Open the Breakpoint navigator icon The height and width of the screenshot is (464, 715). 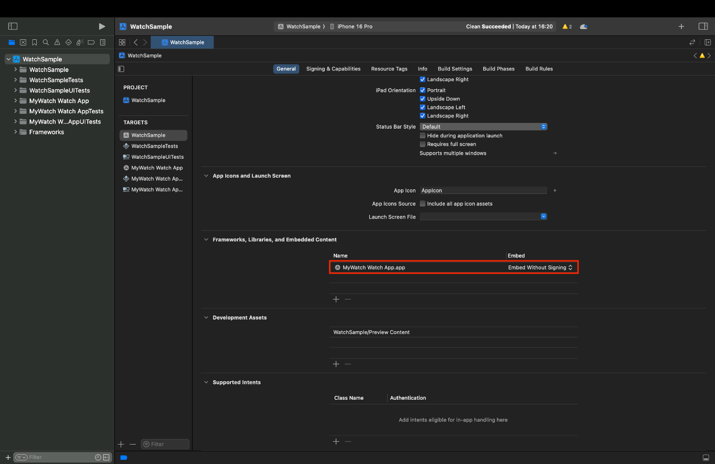[91, 42]
